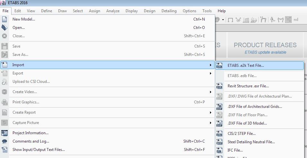Click the ETABS update available link
The width and height of the screenshot is (307, 158).
pyautogui.click(x=265, y=52)
